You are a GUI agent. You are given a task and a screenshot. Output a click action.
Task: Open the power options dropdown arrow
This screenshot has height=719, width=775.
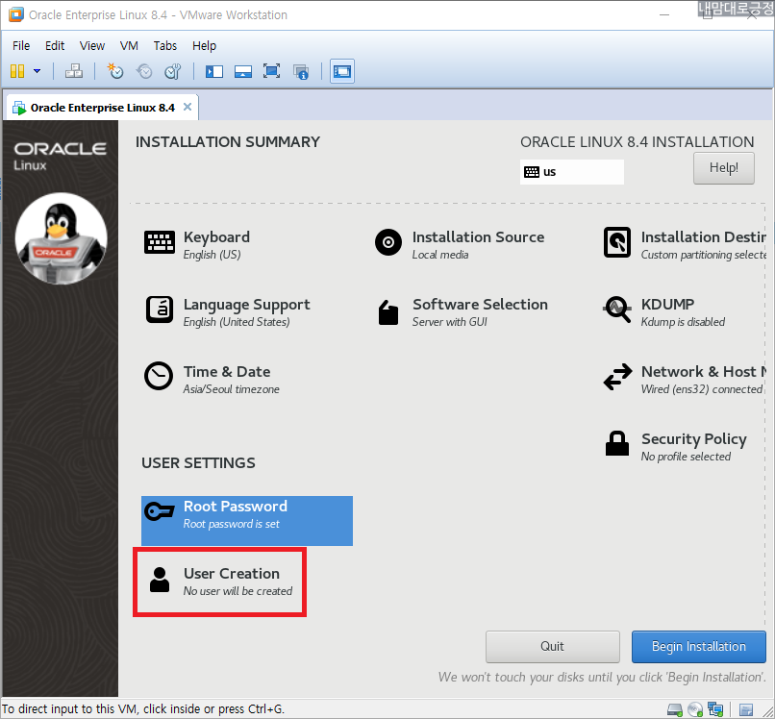coord(37,71)
